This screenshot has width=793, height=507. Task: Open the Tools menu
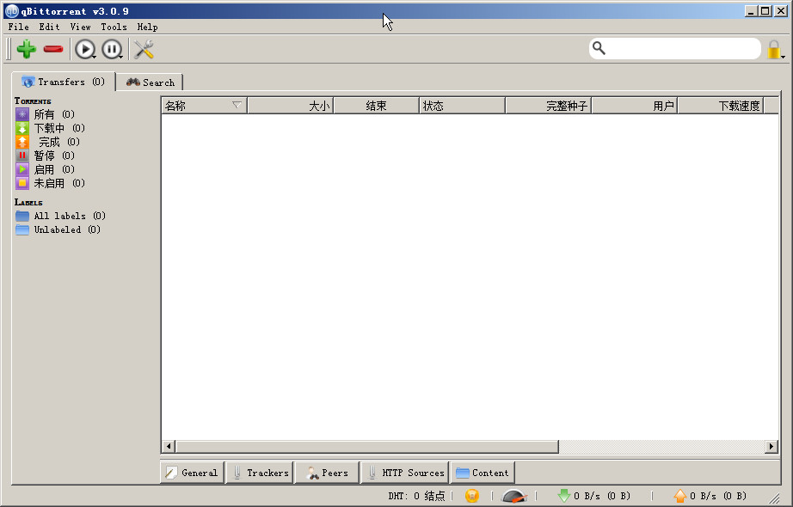(114, 27)
